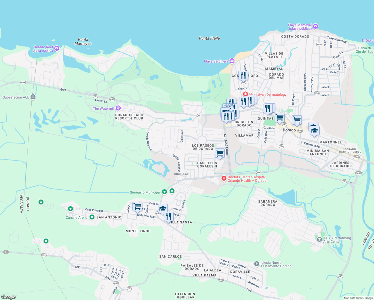Viewport: 374px width, 300px height.
Task: Click the TASIS Performing Arts Center school marker
Action: tap(319, 239)
